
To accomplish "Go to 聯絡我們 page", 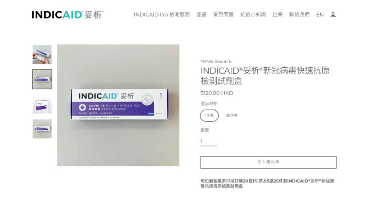I will click(x=299, y=15).
